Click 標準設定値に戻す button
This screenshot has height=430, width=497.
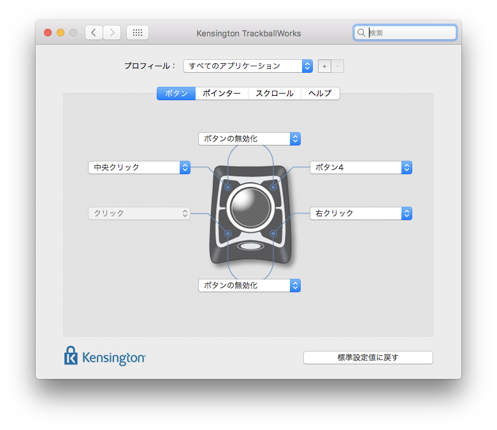point(368,358)
